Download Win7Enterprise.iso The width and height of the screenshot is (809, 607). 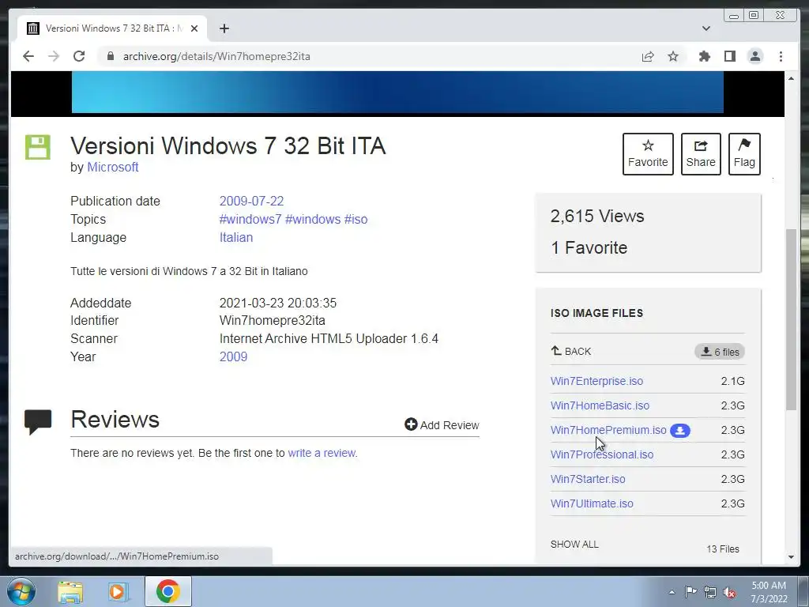[596, 381]
